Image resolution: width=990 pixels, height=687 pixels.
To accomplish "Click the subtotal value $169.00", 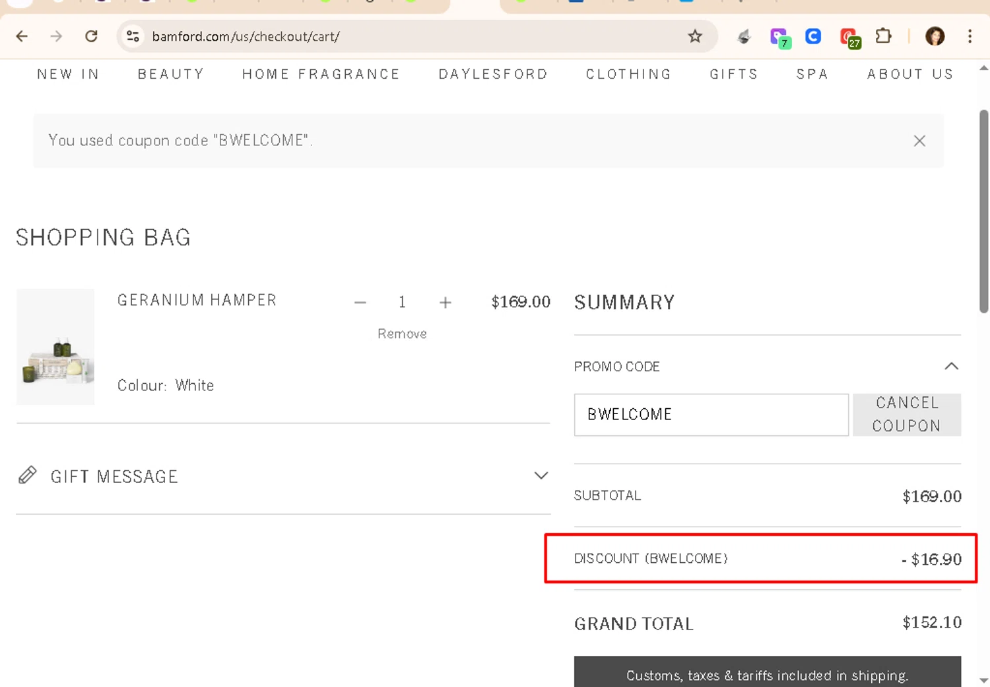I will [932, 496].
